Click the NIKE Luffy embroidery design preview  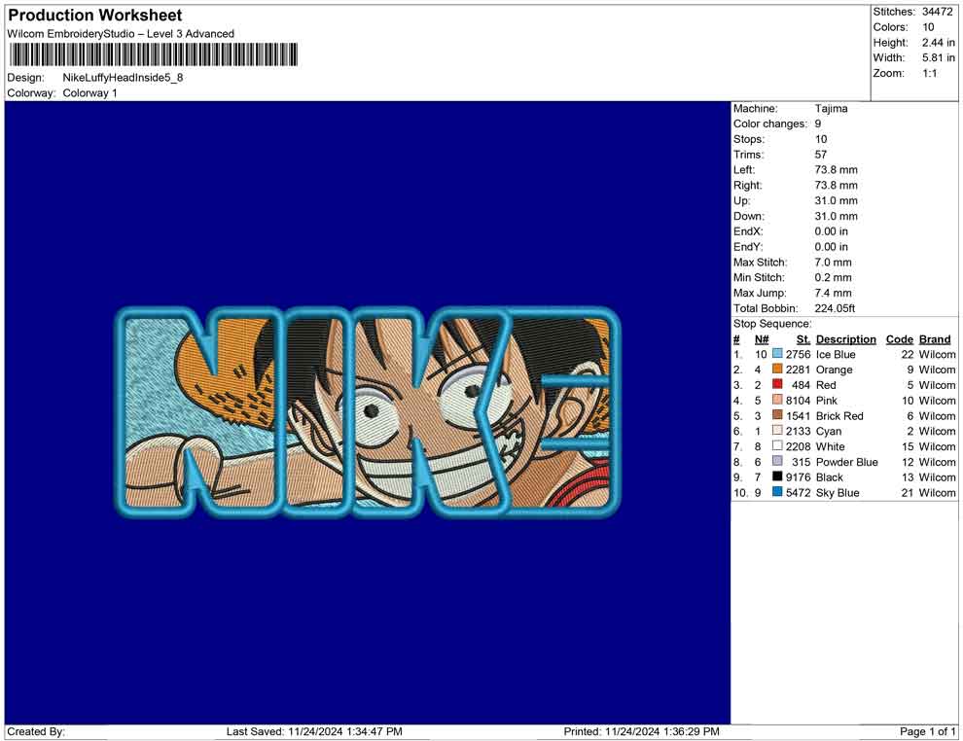click(x=368, y=412)
